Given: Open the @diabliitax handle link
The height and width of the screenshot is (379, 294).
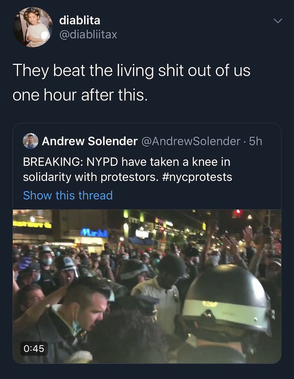Looking at the screenshot, I should point(88,34).
